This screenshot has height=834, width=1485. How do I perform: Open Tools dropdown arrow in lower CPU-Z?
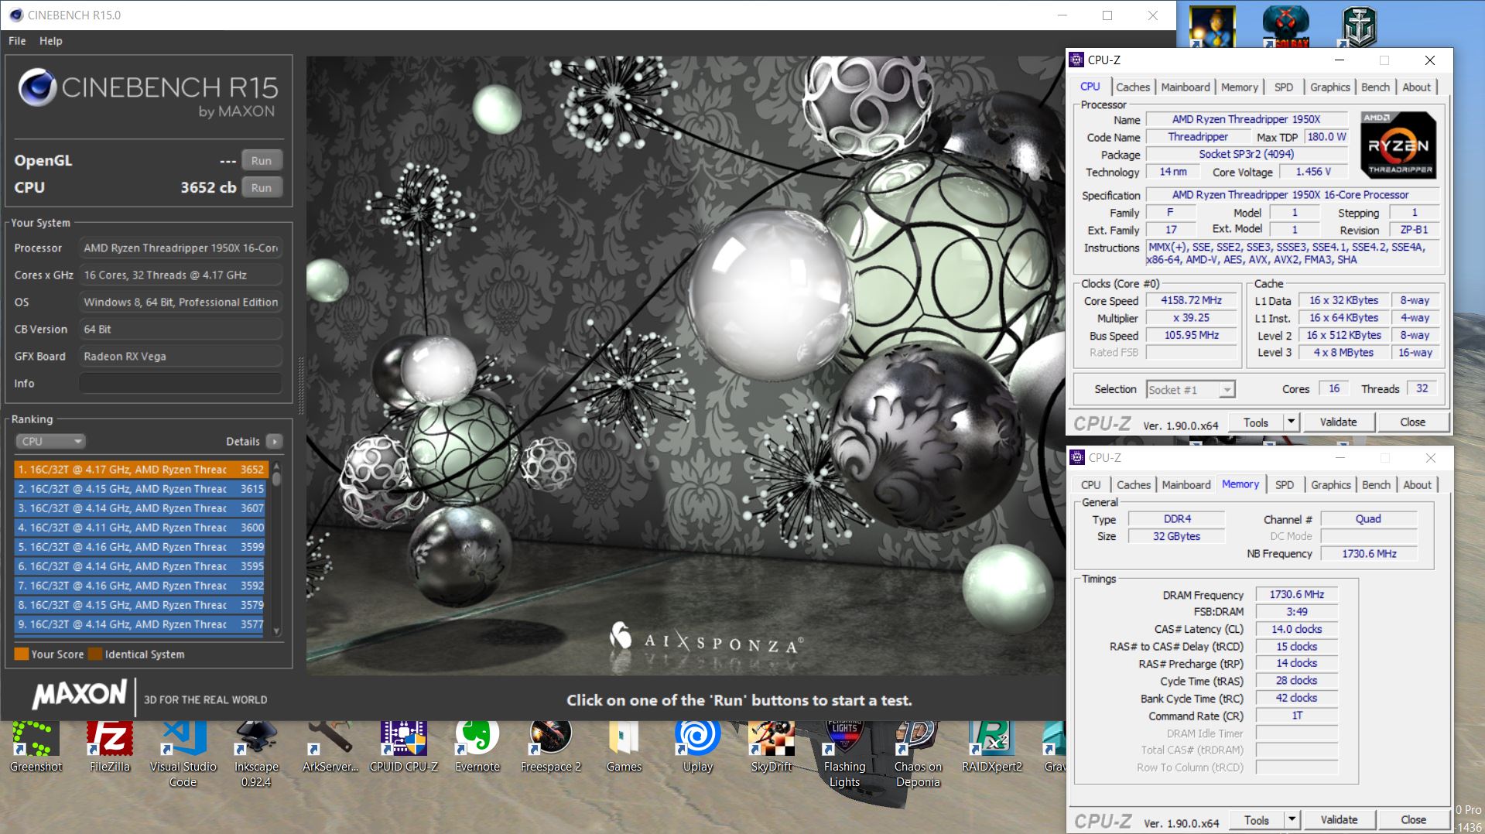coord(1291,819)
